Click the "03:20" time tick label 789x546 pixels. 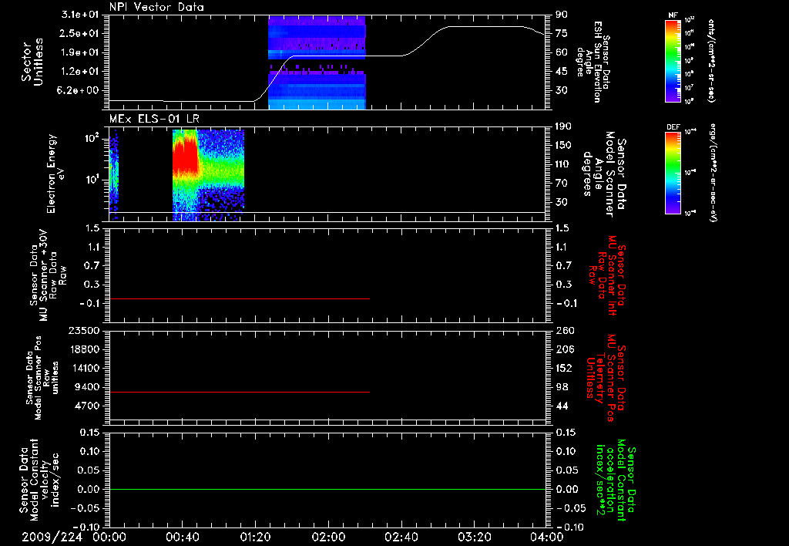point(474,537)
